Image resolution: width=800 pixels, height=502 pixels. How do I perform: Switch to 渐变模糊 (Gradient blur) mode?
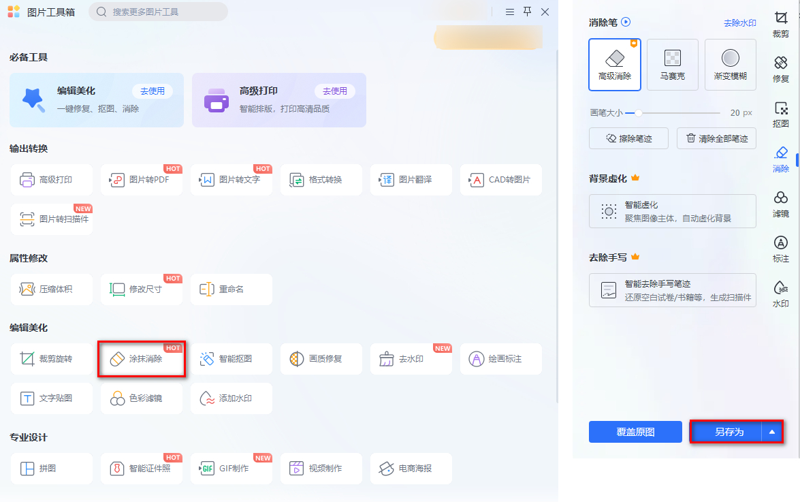[x=730, y=64]
